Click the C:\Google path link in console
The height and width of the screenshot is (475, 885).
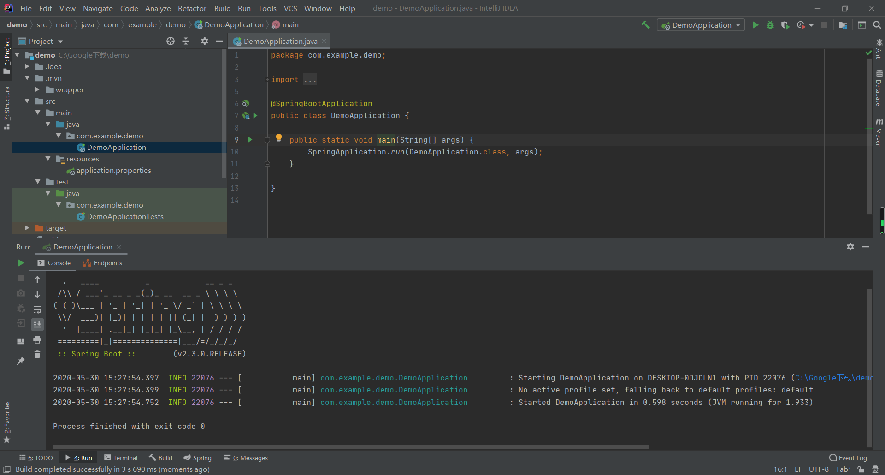click(x=834, y=378)
